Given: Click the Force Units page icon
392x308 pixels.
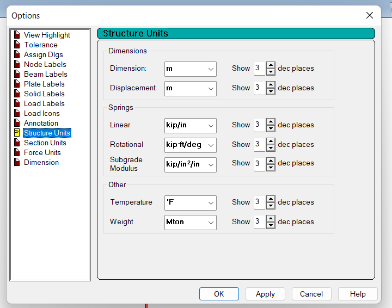Looking at the screenshot, I should (17, 152).
